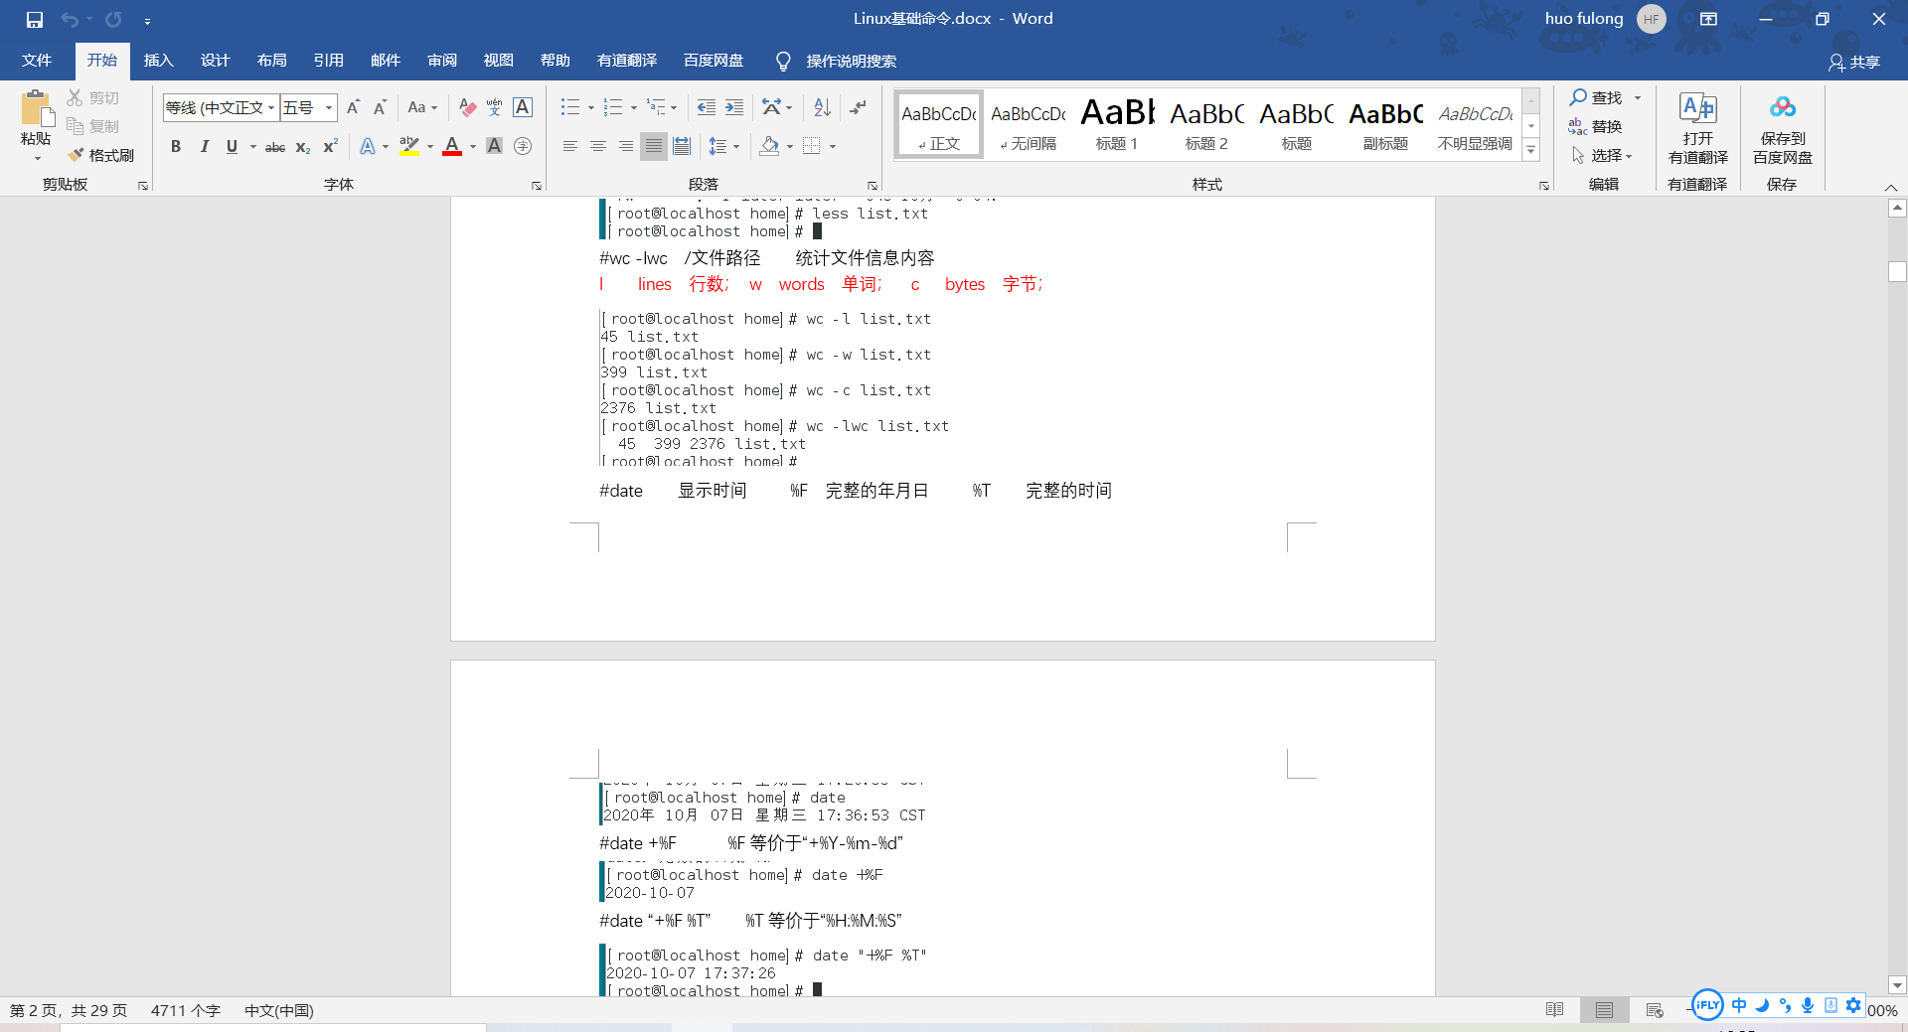Image resolution: width=1908 pixels, height=1032 pixels.
Task: Click the Tell Me search box
Action: point(851,62)
